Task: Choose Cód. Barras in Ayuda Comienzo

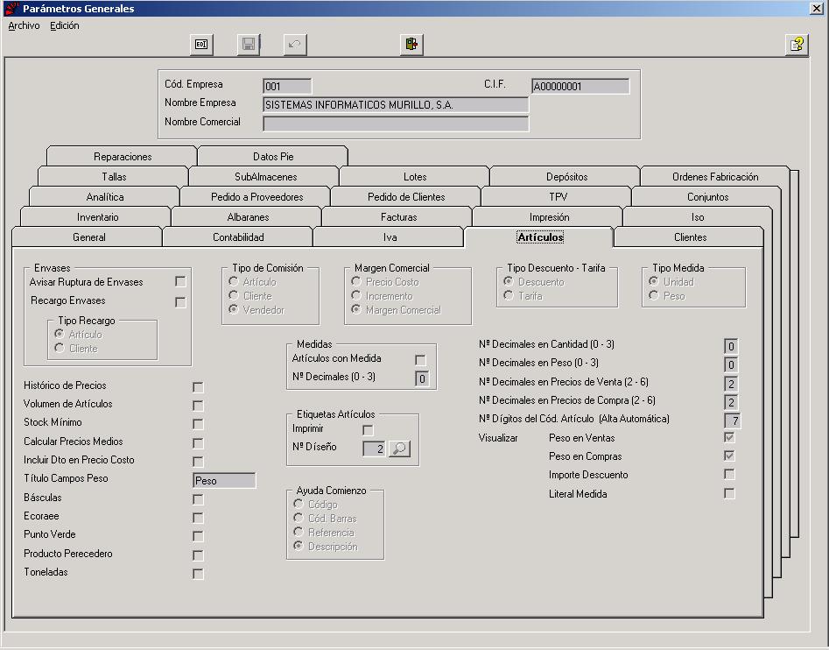Action: (x=299, y=518)
